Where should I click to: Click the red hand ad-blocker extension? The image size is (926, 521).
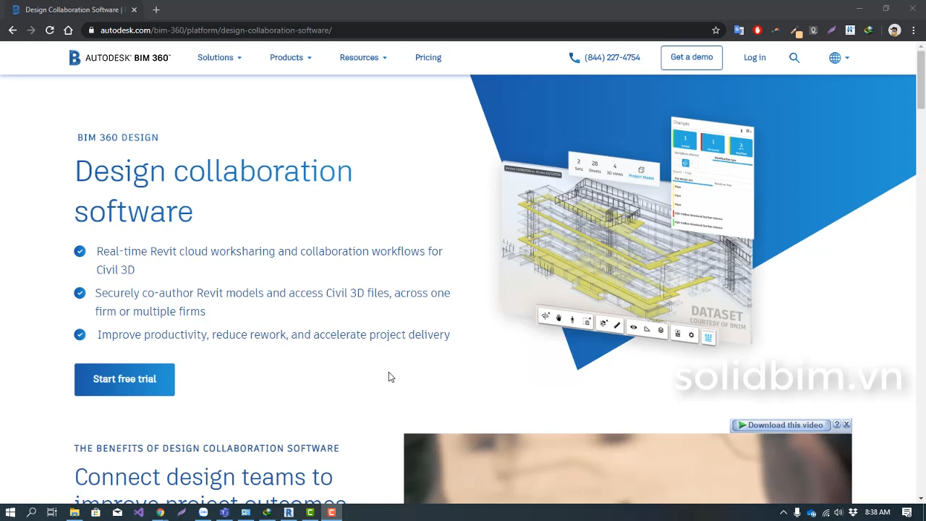[757, 30]
